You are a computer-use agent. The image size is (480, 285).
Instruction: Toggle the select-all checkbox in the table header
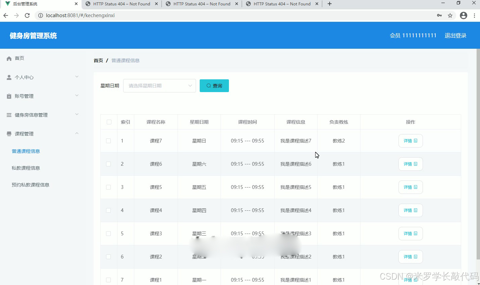click(x=108, y=122)
